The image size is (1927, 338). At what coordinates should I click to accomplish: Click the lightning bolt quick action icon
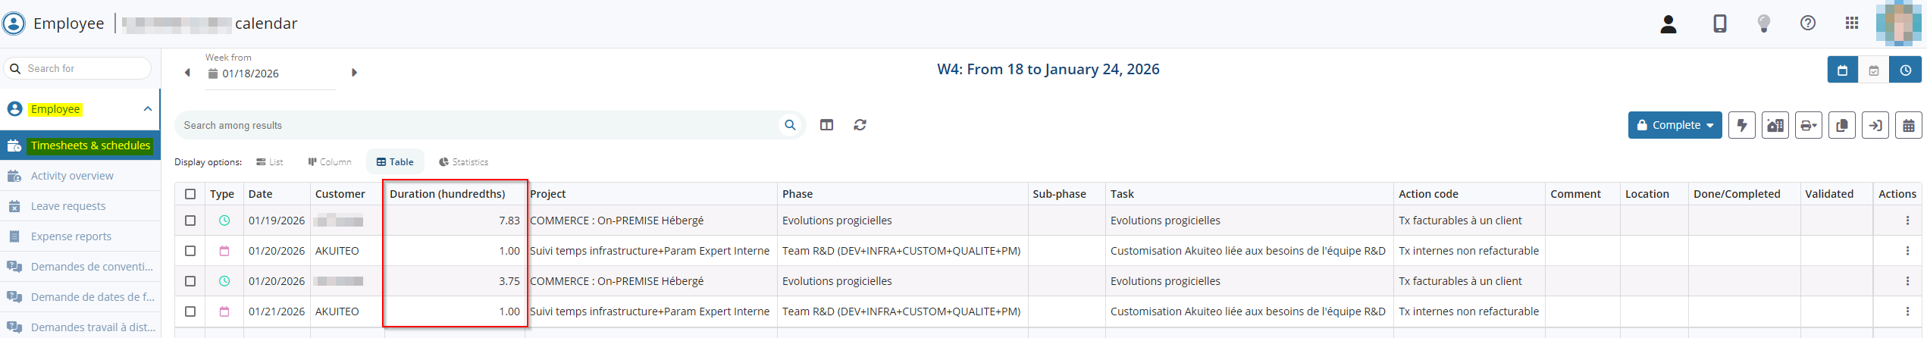tap(1741, 125)
